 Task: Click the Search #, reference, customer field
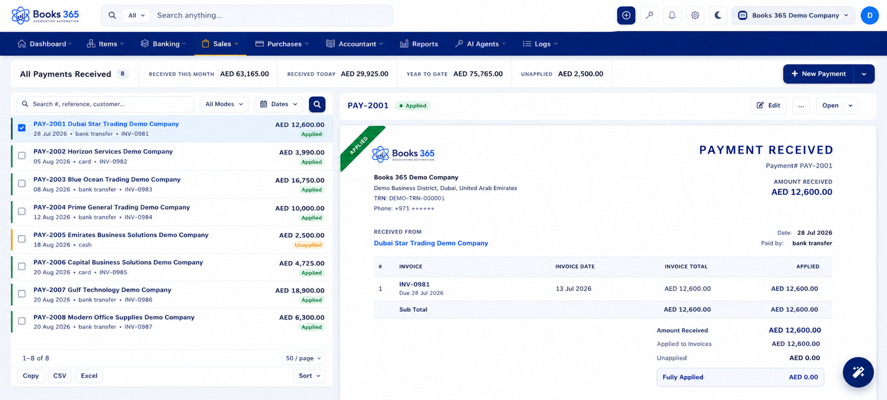[x=106, y=104]
